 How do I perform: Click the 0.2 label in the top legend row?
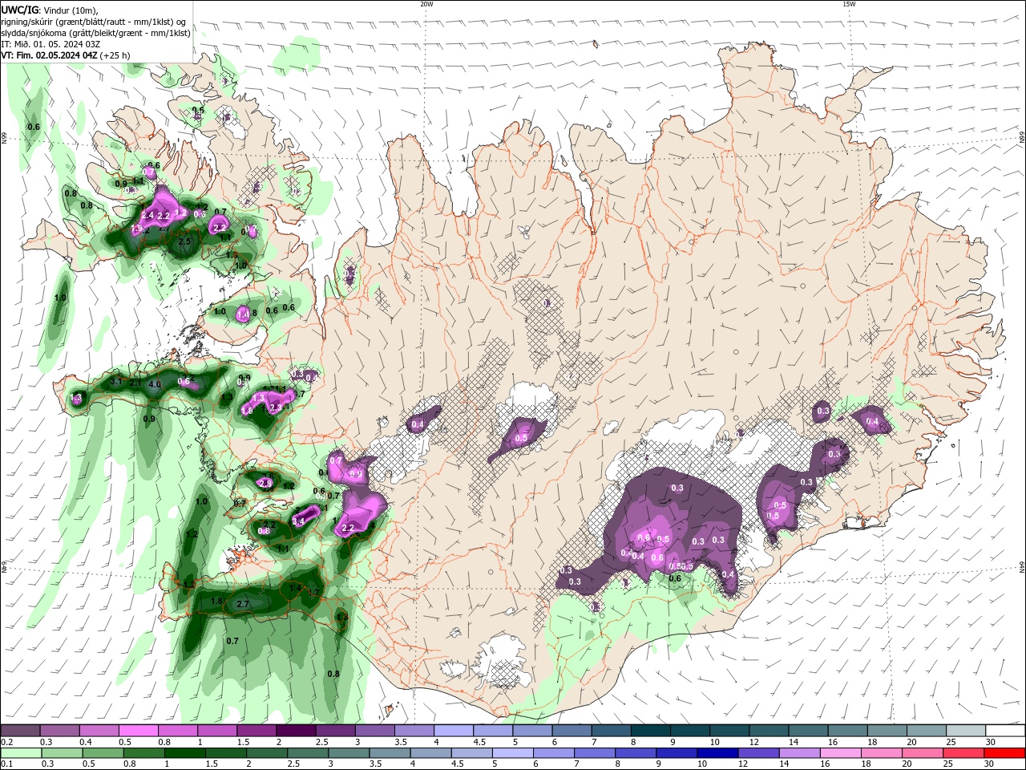pyautogui.click(x=7, y=743)
